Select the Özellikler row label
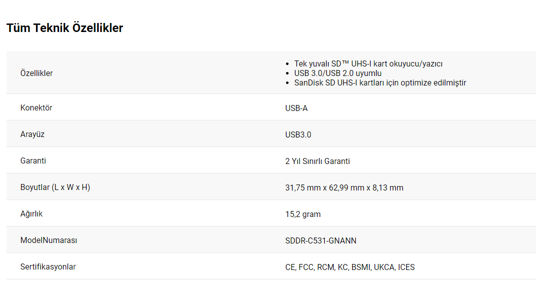 click(37, 73)
